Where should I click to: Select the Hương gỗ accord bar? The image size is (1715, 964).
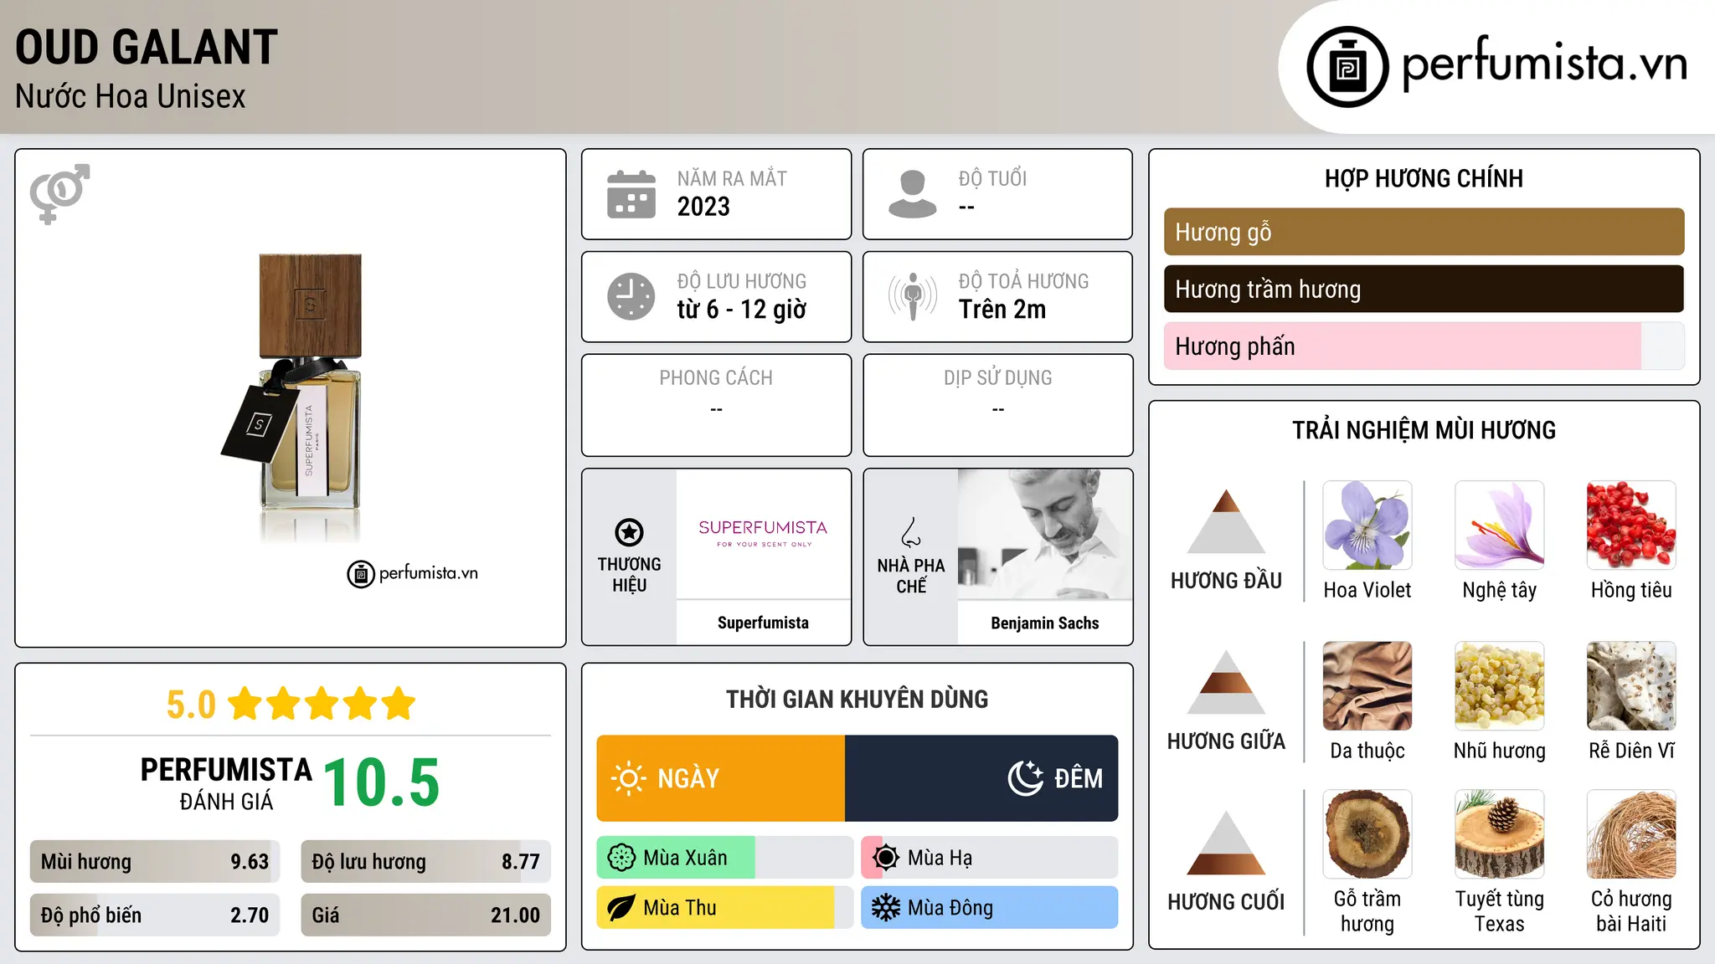1424,232
